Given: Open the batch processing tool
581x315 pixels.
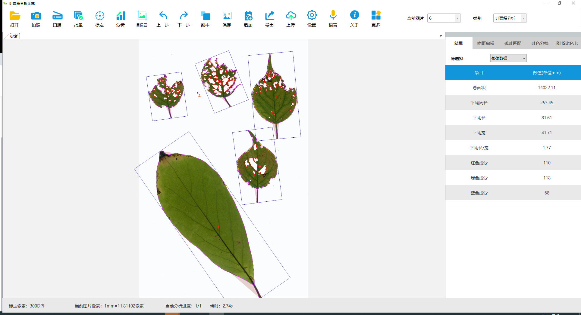Looking at the screenshot, I should click(78, 16).
